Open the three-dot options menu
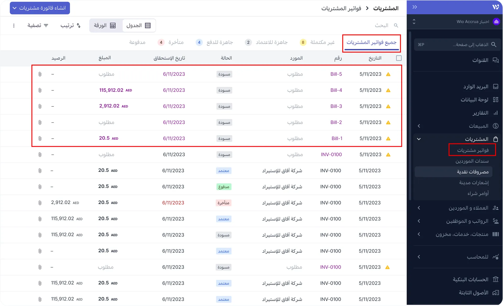The height and width of the screenshot is (306, 503). click(x=14, y=25)
